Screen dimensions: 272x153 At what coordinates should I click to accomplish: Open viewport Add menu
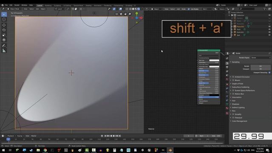point(37,9)
